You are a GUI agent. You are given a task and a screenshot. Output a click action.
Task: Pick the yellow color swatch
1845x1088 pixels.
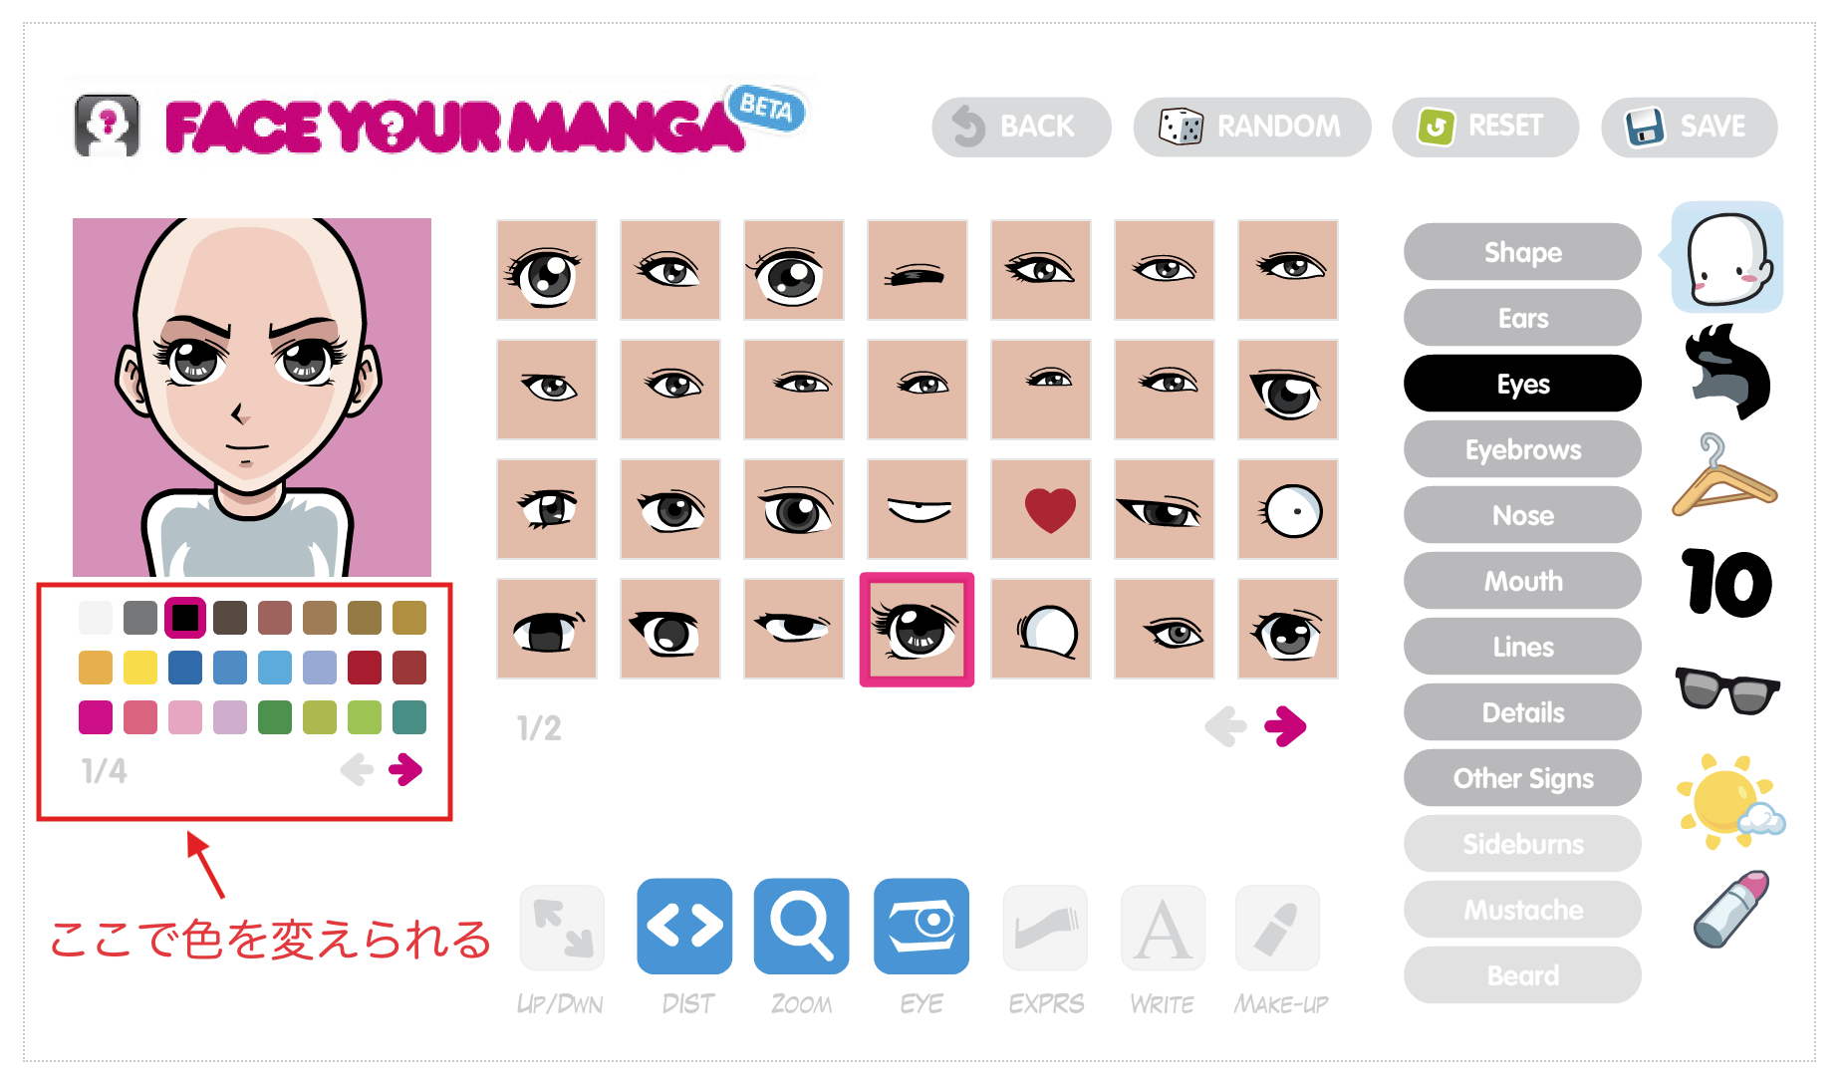coord(140,668)
